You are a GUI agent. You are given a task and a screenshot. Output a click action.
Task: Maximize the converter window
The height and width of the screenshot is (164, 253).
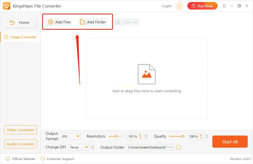[x=239, y=6]
